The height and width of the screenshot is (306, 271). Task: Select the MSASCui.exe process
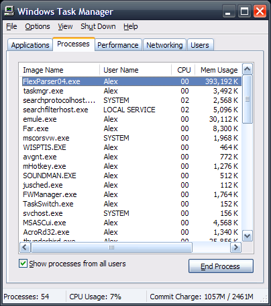coord(131,223)
